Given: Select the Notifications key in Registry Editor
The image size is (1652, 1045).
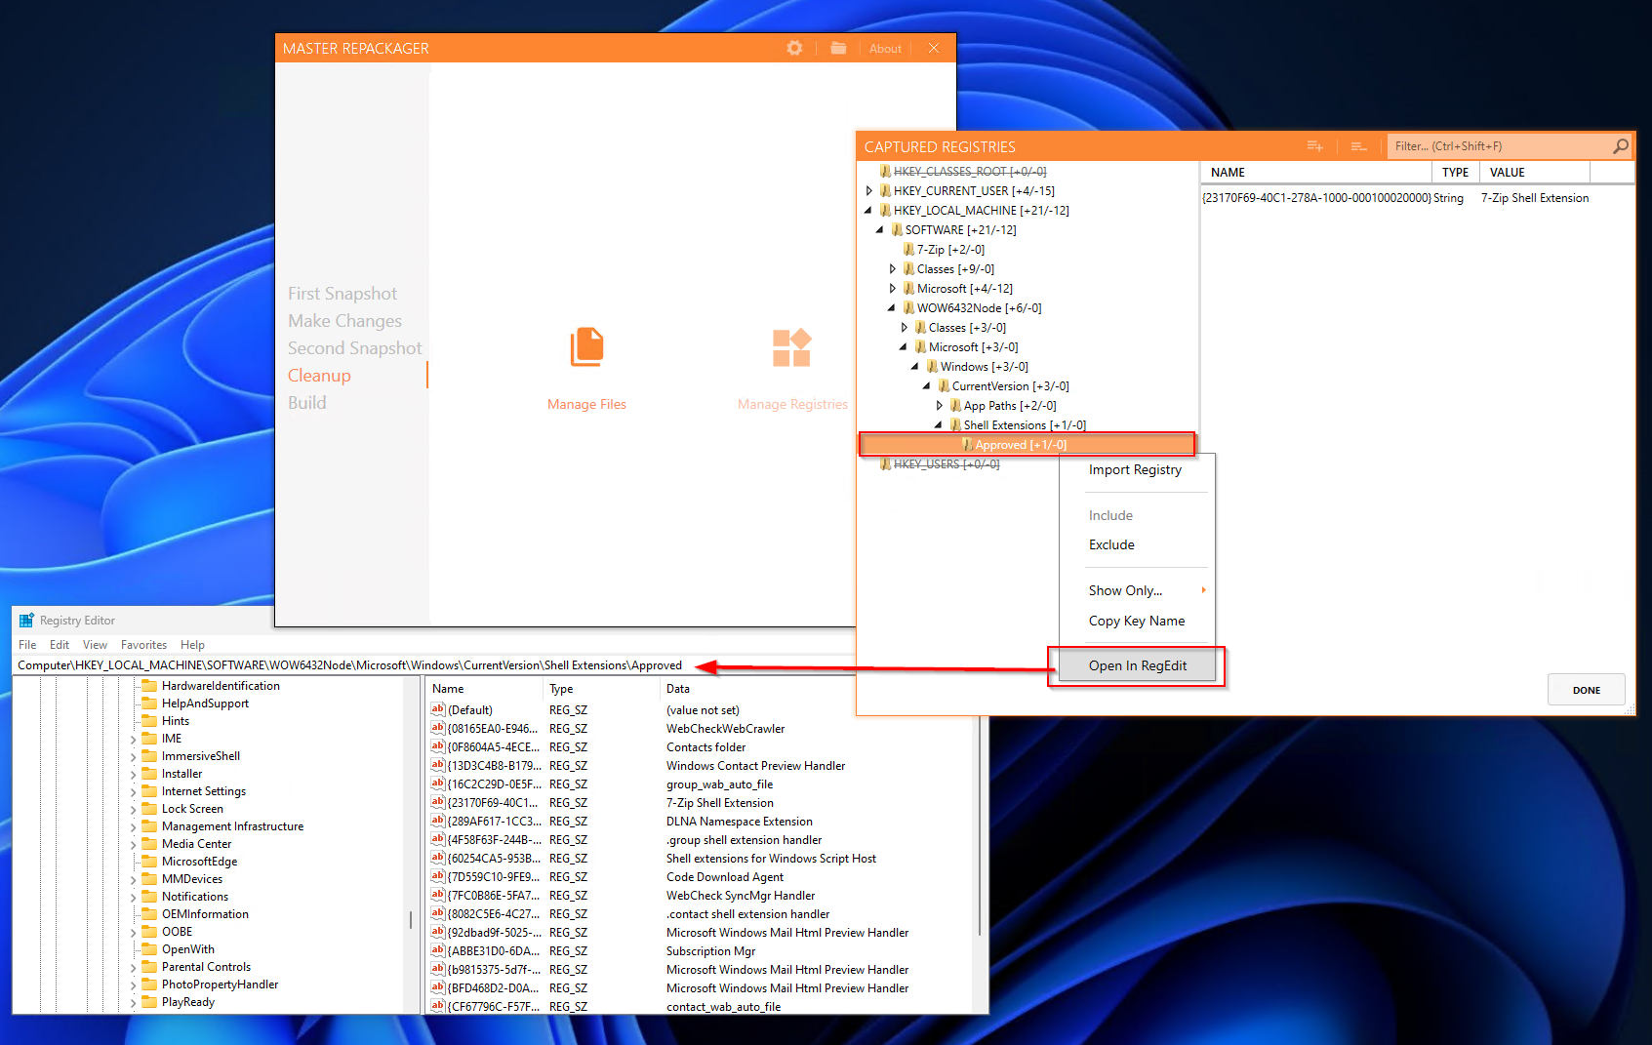Looking at the screenshot, I should [195, 897].
